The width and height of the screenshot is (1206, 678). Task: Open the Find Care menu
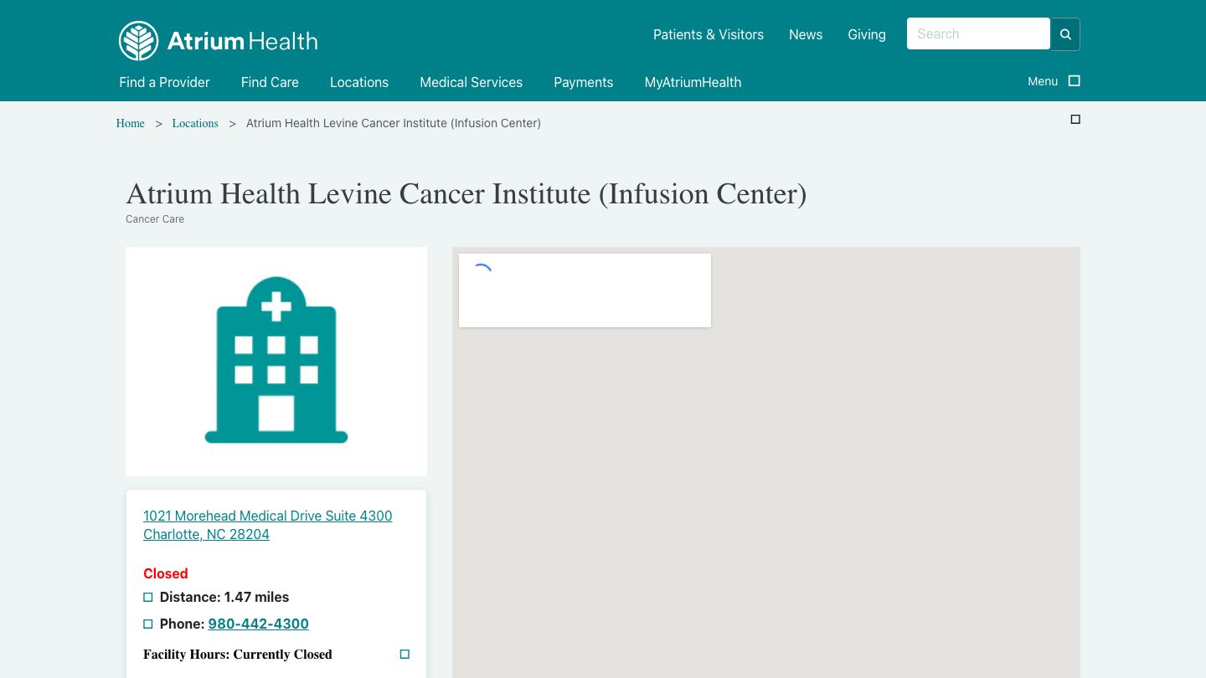tap(270, 82)
